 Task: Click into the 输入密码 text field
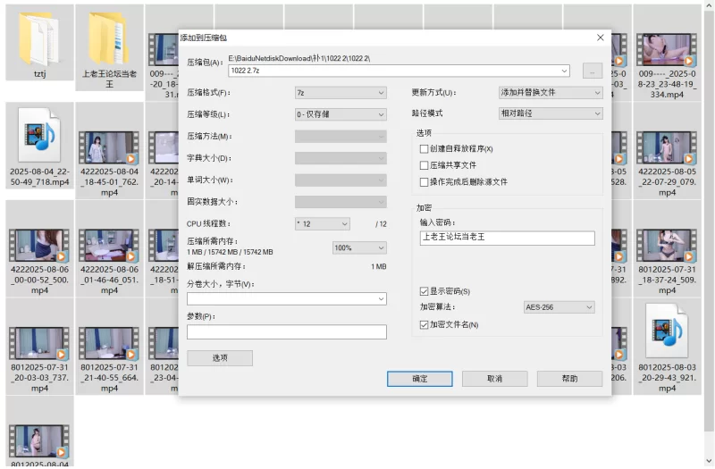tap(507, 238)
